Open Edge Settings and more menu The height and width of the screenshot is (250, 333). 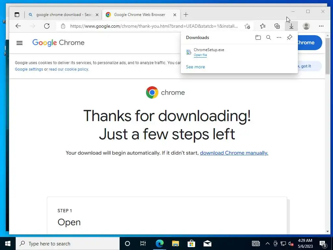click(x=321, y=26)
